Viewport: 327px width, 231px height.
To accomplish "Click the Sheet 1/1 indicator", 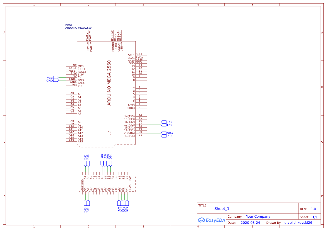I will (x=315, y=217).
